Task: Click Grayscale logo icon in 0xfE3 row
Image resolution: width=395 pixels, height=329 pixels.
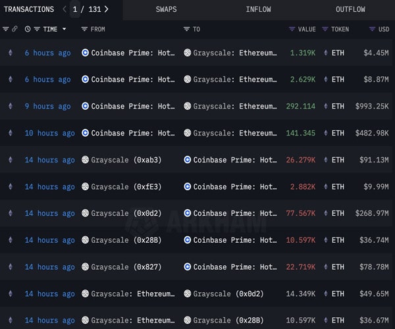Action: (85, 186)
